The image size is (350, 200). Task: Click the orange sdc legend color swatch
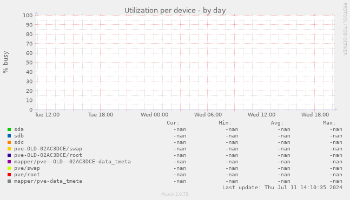coord(9,142)
